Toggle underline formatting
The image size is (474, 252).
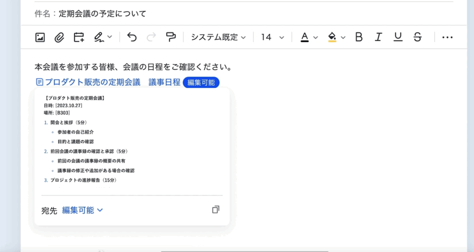coord(398,37)
